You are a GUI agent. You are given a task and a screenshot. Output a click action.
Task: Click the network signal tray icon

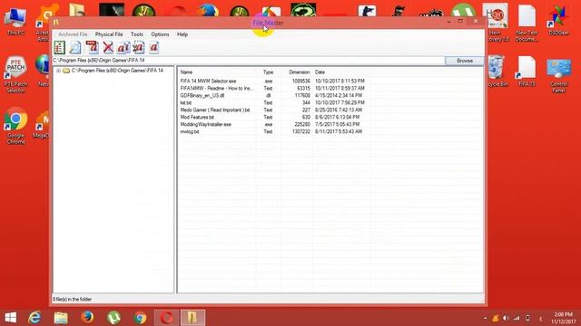[517, 318]
